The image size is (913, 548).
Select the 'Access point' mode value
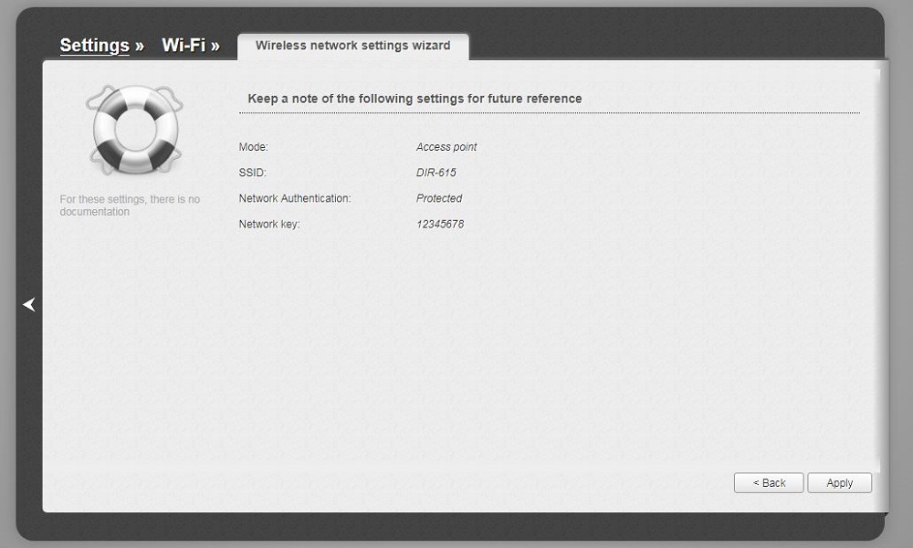tap(446, 147)
